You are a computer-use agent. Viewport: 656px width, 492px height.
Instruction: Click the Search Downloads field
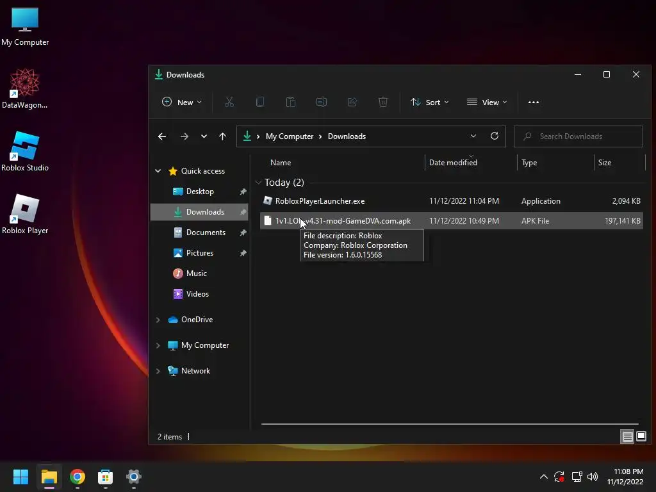578,136
